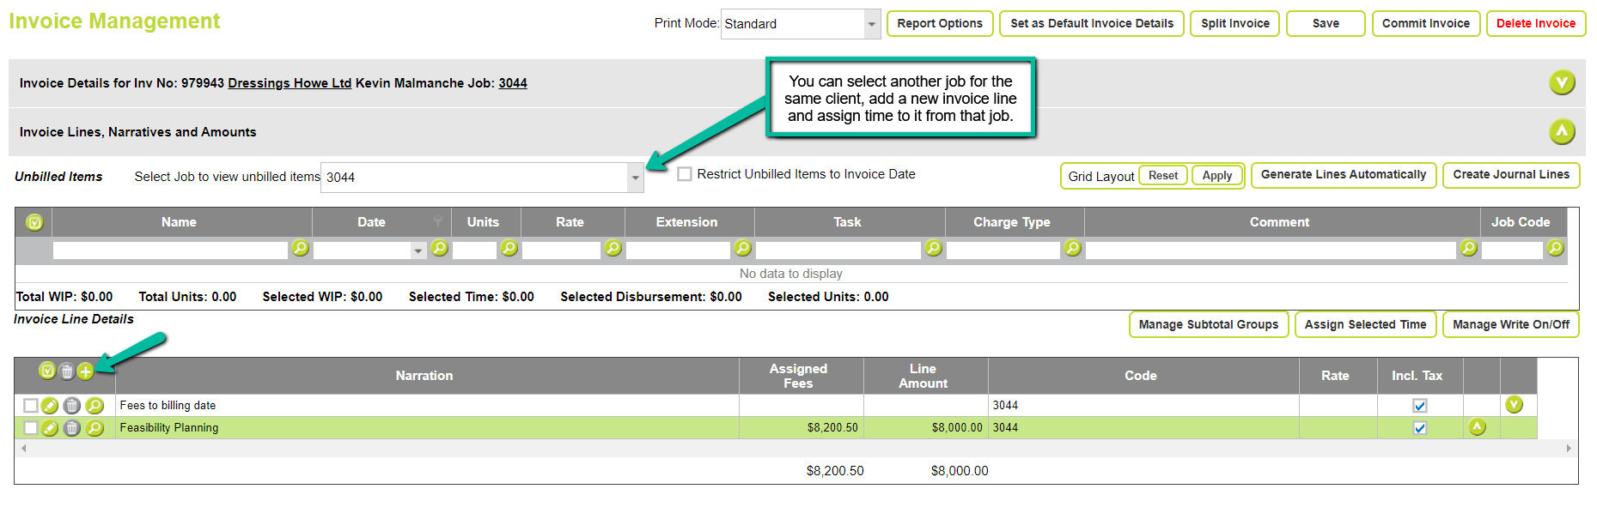Click the search icon beside Extension filter
The height and width of the screenshot is (507, 1597).
[x=742, y=248]
